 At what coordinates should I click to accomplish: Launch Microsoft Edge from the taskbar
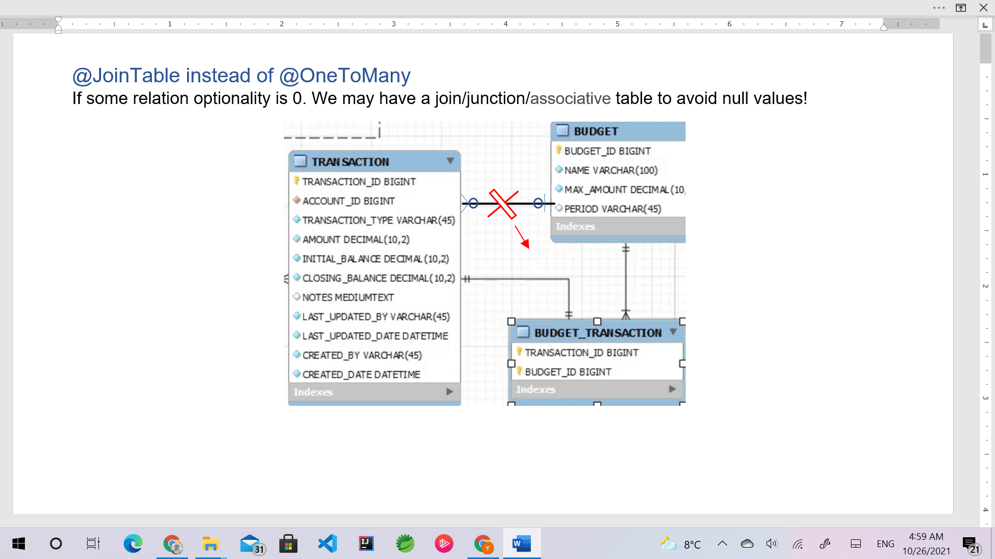pyautogui.click(x=133, y=543)
